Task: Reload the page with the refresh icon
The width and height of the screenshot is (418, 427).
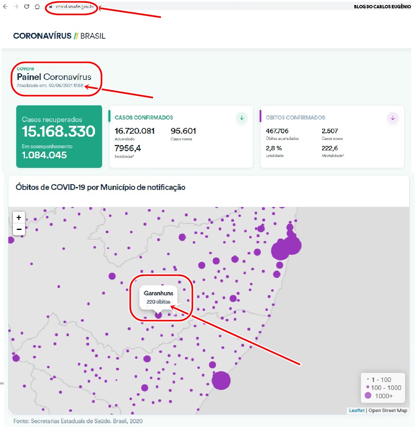Action: click(27, 7)
